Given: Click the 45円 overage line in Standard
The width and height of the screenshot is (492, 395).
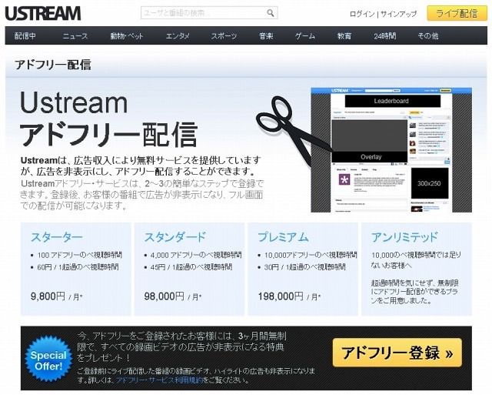Looking at the screenshot, I should [191, 267].
